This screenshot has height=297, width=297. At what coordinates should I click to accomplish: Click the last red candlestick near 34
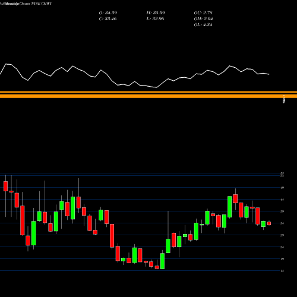[269, 223]
